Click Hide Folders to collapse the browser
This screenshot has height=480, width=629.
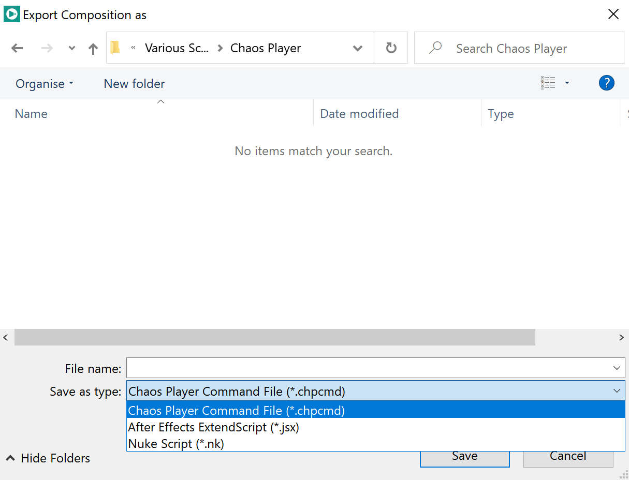(48, 458)
